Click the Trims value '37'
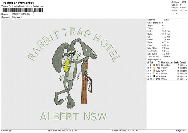The height and width of the screenshot is (133, 188). tap(163, 28)
